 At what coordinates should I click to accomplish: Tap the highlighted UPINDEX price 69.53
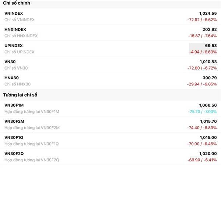pyautogui.click(x=211, y=46)
